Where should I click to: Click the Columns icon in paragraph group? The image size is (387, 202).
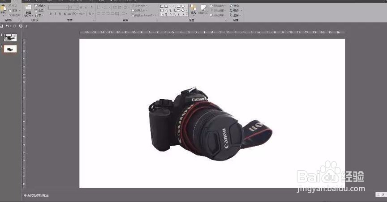pos(117,13)
